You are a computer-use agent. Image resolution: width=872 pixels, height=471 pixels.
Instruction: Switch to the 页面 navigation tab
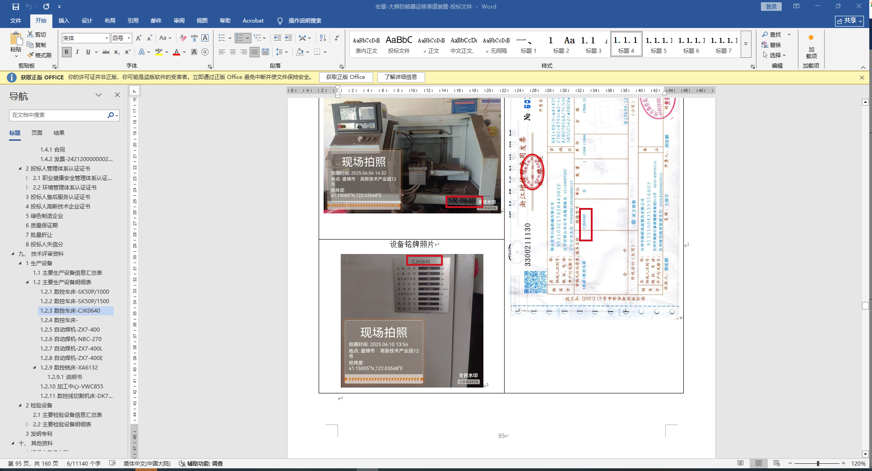(37, 133)
